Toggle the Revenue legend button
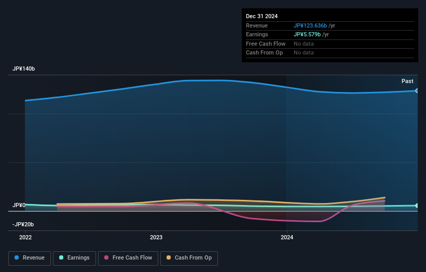This screenshot has width=426, height=272. point(30,258)
